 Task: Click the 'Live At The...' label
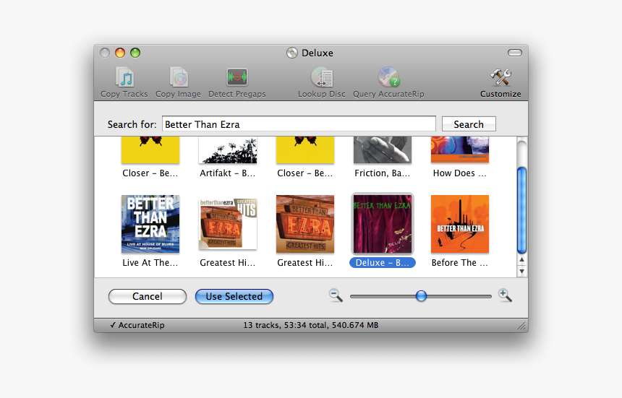click(x=150, y=262)
